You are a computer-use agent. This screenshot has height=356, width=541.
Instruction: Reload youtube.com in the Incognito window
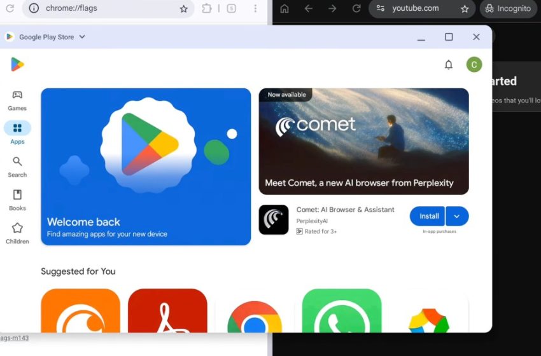click(x=356, y=8)
